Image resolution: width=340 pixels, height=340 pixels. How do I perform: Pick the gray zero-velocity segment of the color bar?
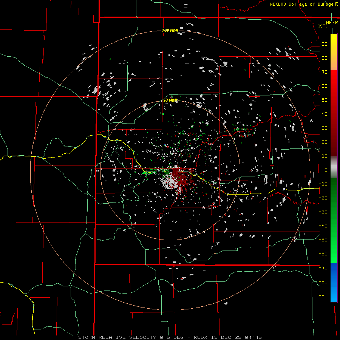coord(334,167)
